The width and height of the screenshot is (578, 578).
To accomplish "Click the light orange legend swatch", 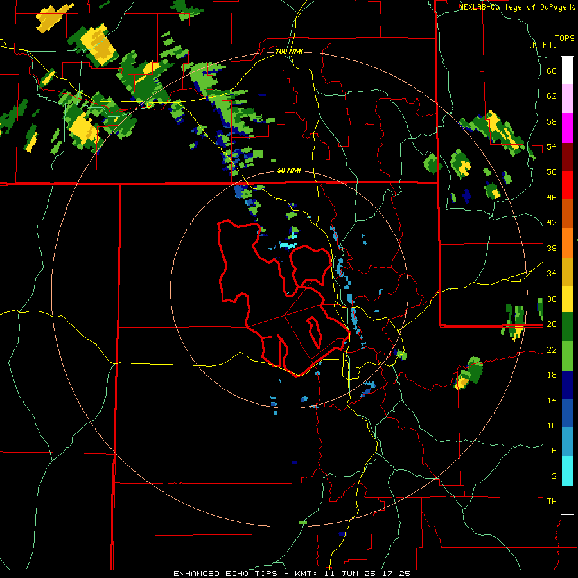I will (567, 242).
